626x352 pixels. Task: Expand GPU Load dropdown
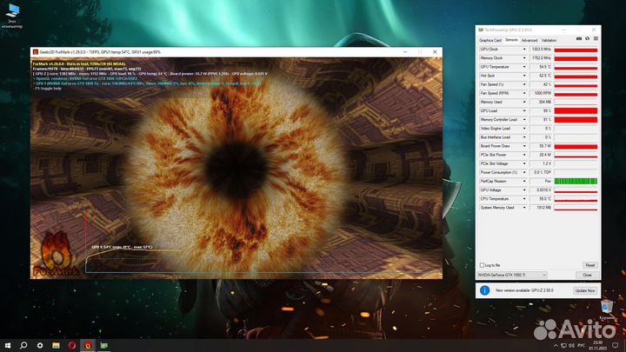524,111
